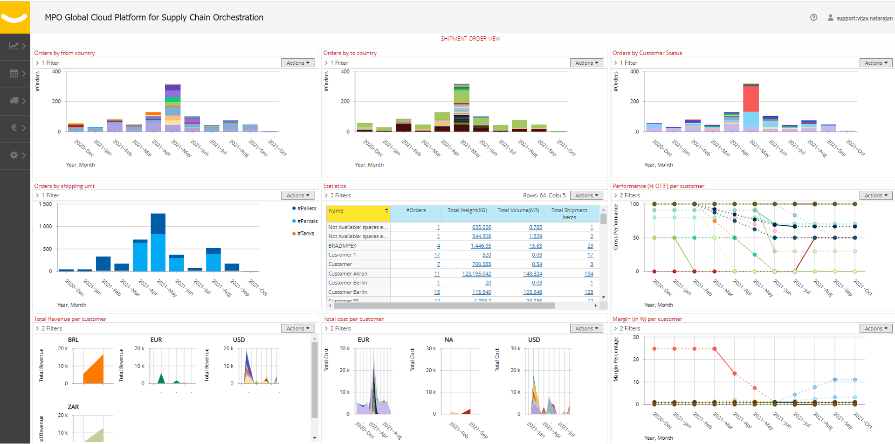Image resolution: width=895 pixels, height=444 pixels.
Task: Expand 2 Filters in Statistics panel
Action: click(x=337, y=195)
